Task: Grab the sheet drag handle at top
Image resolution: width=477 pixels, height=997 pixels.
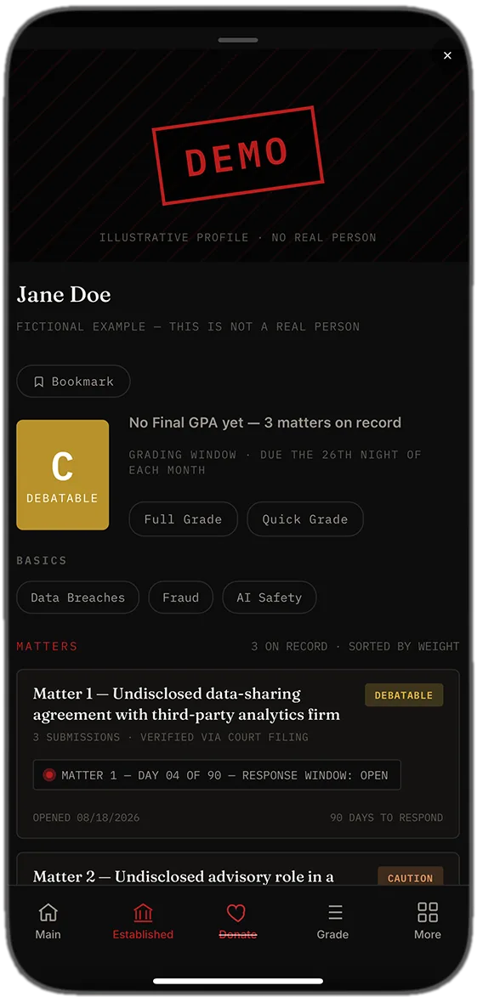Action: coord(238,40)
